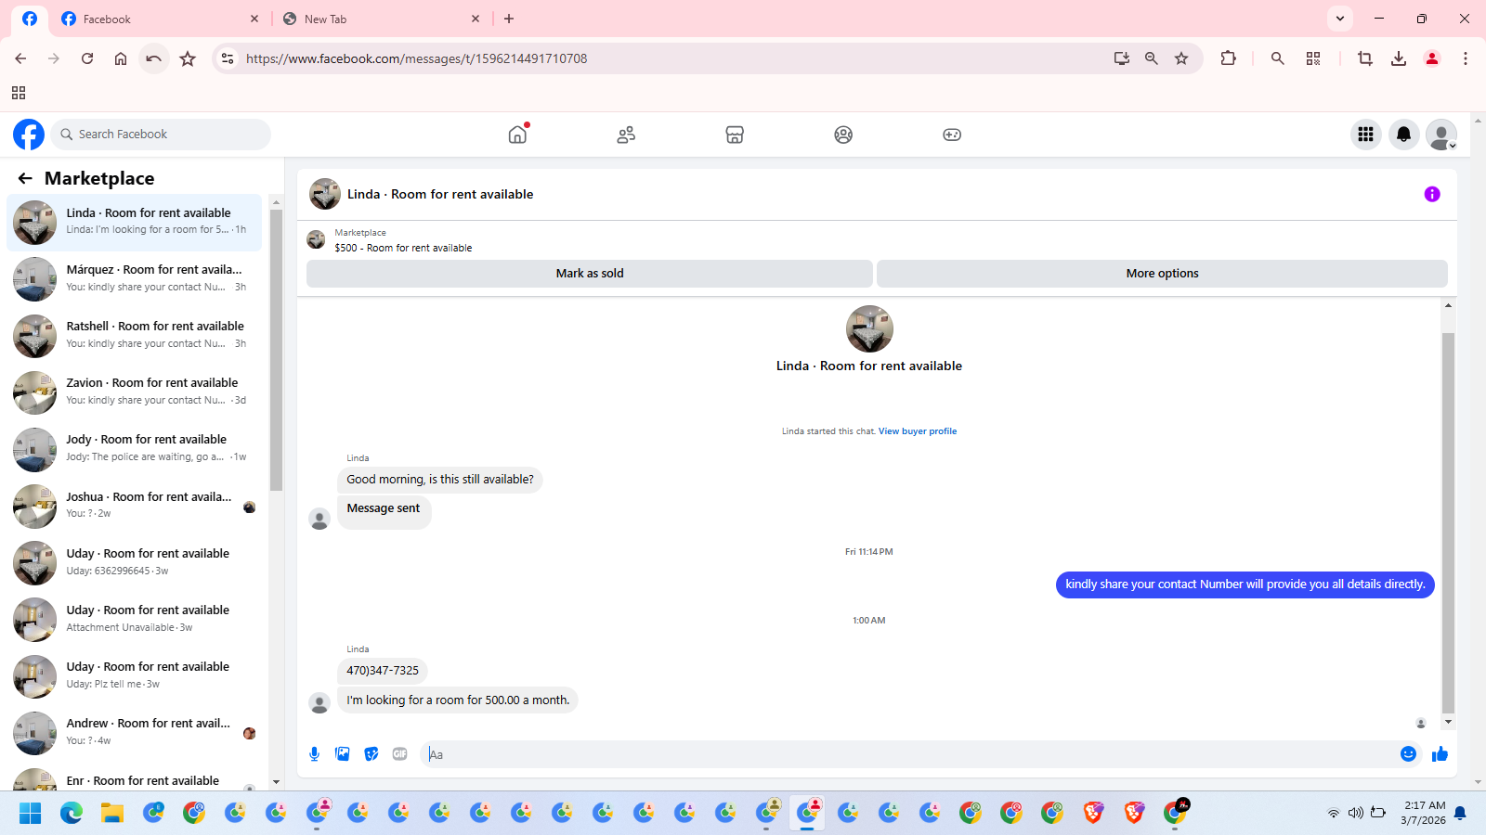
Task: Open File Explorer from the taskbar
Action: 112,814
